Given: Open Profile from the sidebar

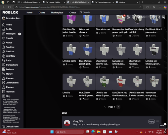Looking at the screenshot, I should pos(7,29).
